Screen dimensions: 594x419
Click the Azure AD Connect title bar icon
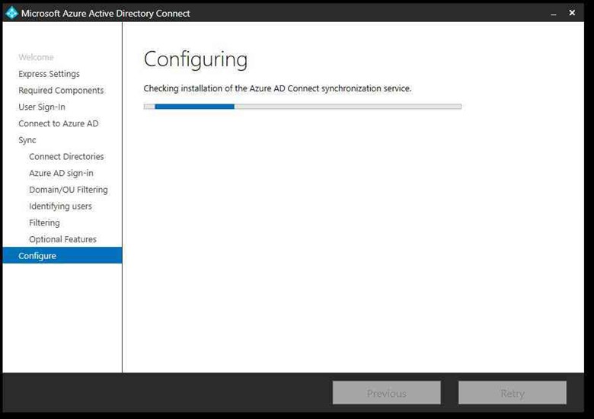coord(11,13)
